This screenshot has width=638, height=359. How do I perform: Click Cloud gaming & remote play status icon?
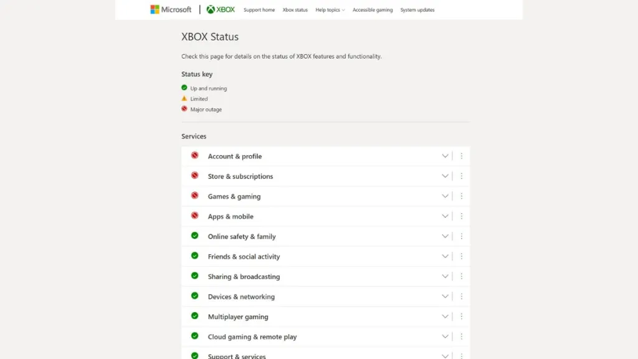click(195, 336)
